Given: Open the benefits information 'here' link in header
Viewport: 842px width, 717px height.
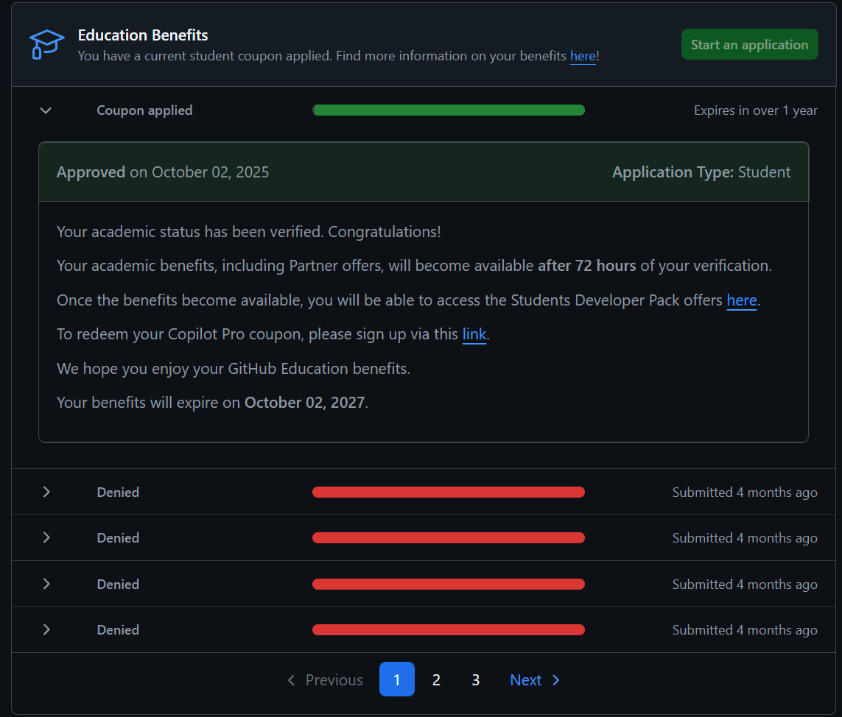Looking at the screenshot, I should click(x=582, y=57).
